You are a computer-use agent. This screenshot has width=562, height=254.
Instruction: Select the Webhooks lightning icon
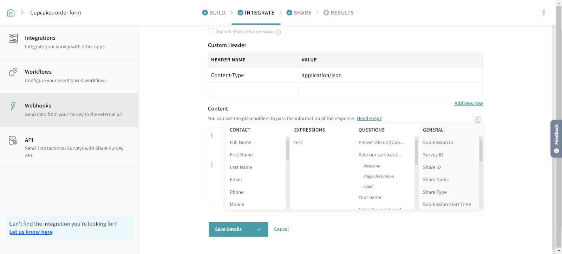(13, 106)
